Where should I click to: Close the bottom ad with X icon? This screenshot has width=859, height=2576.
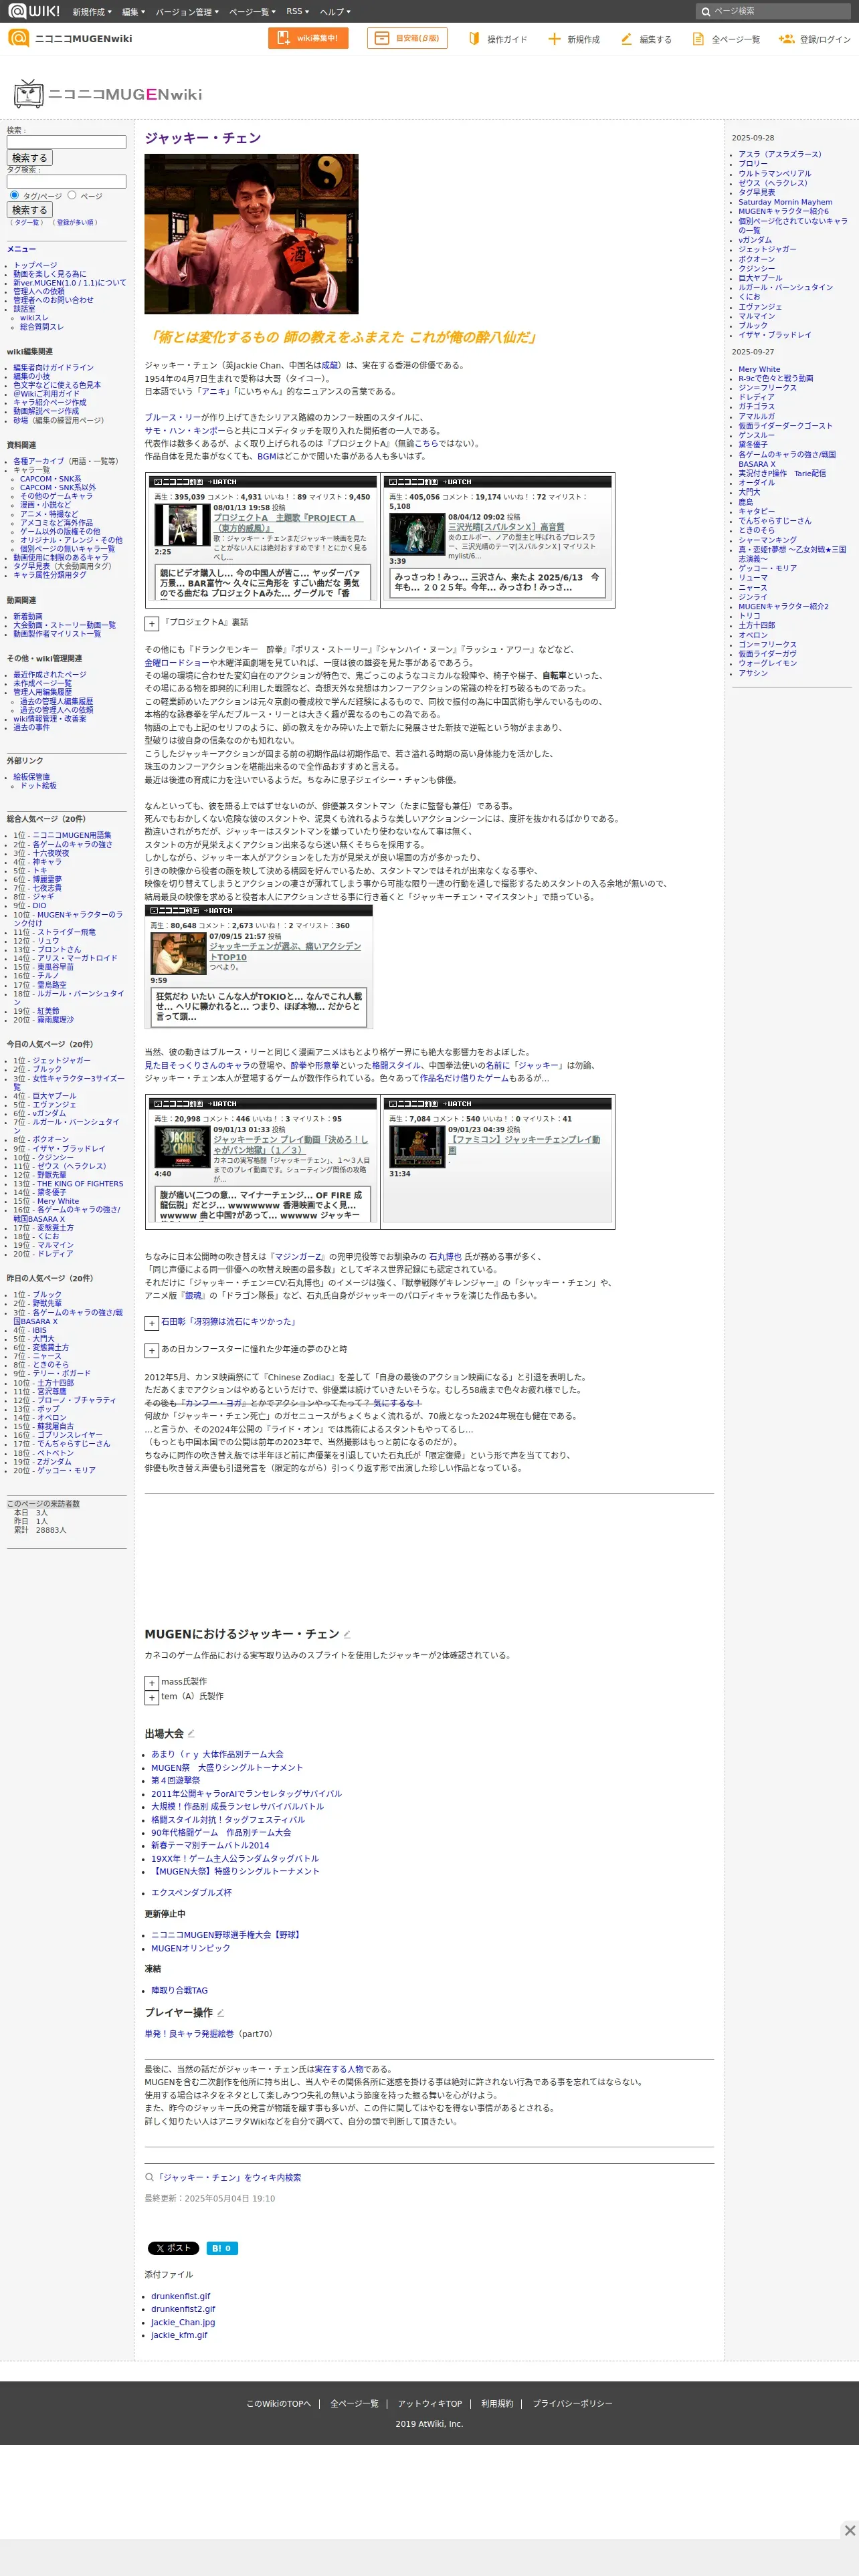[849, 2530]
